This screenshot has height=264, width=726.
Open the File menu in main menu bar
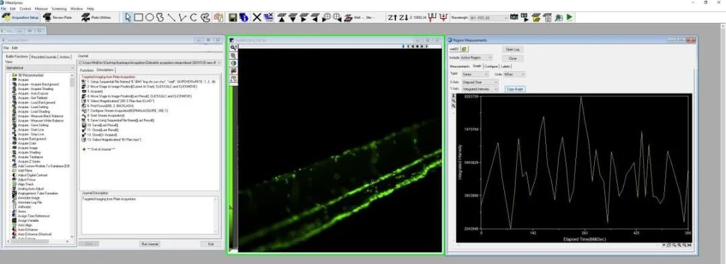click(4, 9)
